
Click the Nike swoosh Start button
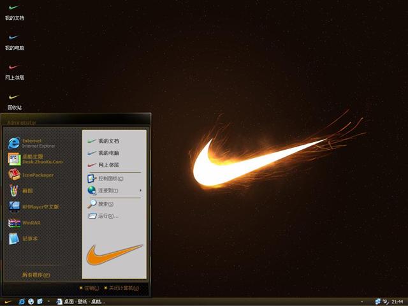click(x=8, y=302)
